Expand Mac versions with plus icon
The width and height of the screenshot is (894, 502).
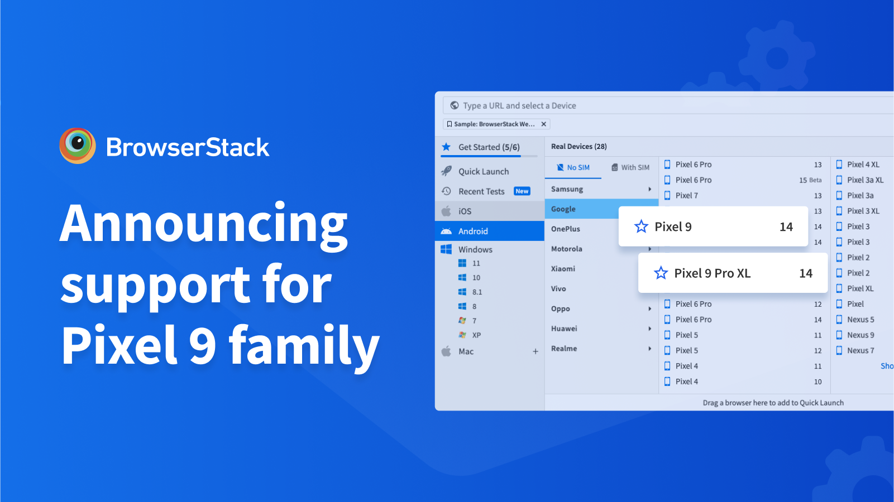[x=535, y=351]
